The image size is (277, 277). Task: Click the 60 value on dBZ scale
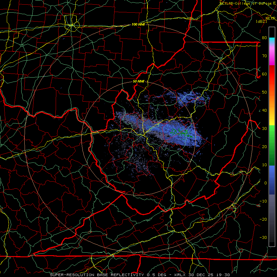pos(264,74)
